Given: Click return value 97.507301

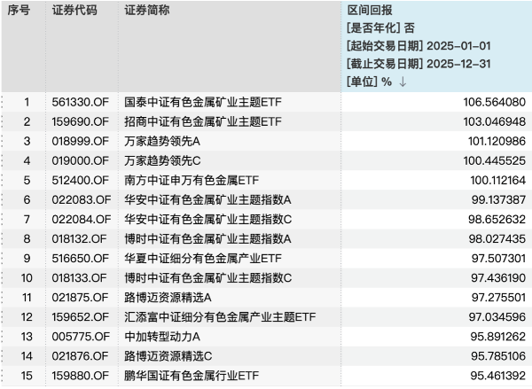Looking at the screenshot, I should point(498,259).
